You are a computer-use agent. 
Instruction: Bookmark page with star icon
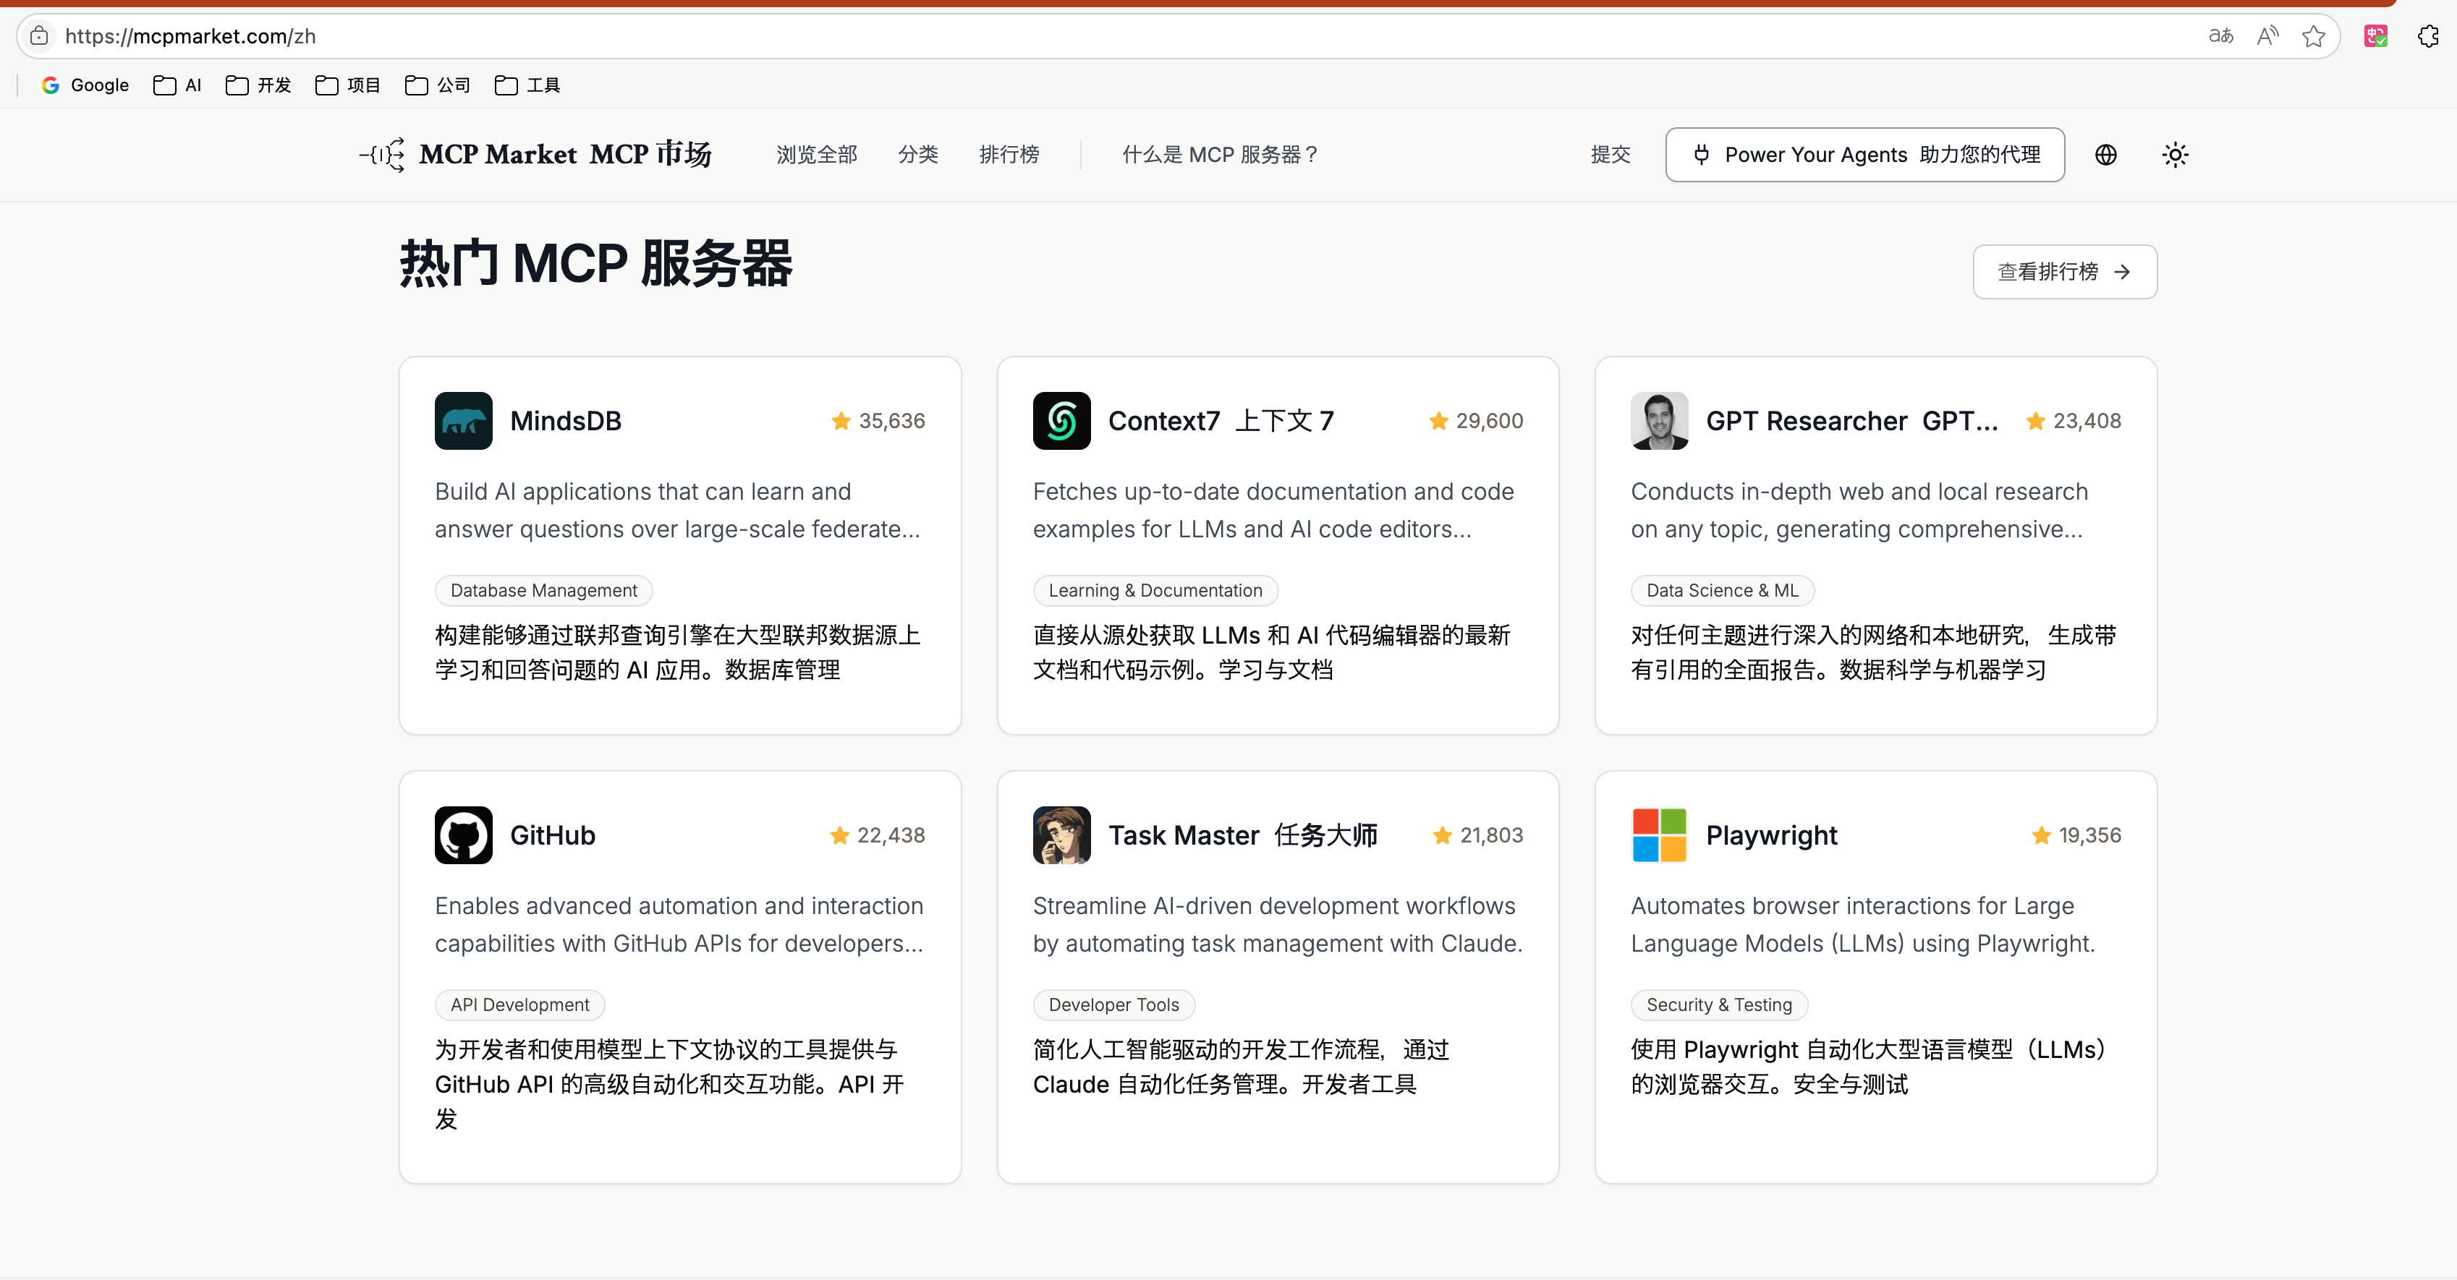pos(2313,36)
